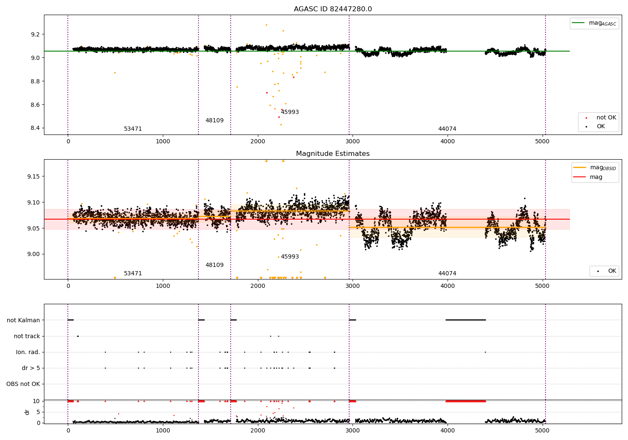Select the orange mag OBSID legend entry
This screenshot has height=440, width=628.
tap(595, 168)
